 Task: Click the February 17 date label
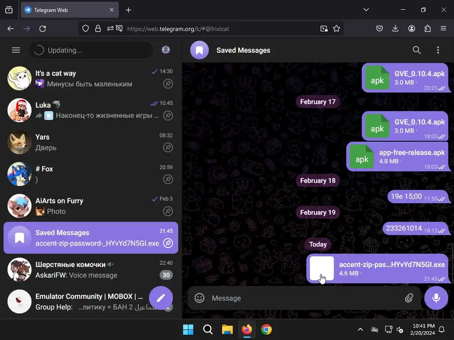pyautogui.click(x=317, y=102)
